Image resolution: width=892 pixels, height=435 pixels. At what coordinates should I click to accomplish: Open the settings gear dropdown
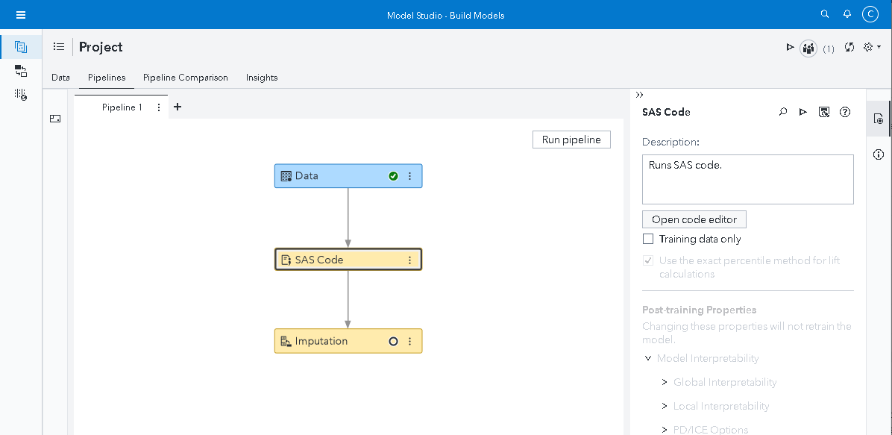871,47
